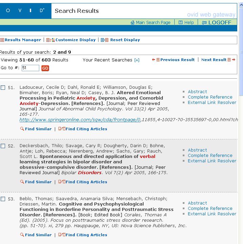Open the springeronline.com URL in result 51
This screenshot has height=244, width=243.
coord(80,120)
